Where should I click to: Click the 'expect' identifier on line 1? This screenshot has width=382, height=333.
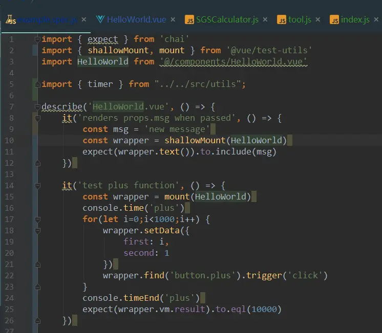[x=103, y=39]
